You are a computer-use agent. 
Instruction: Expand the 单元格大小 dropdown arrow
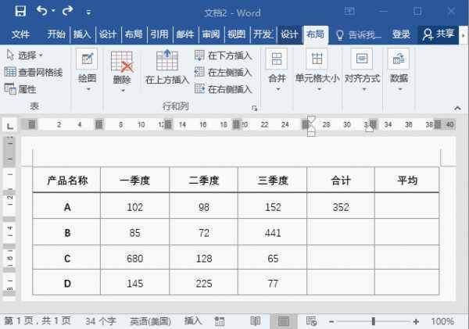click(x=319, y=89)
